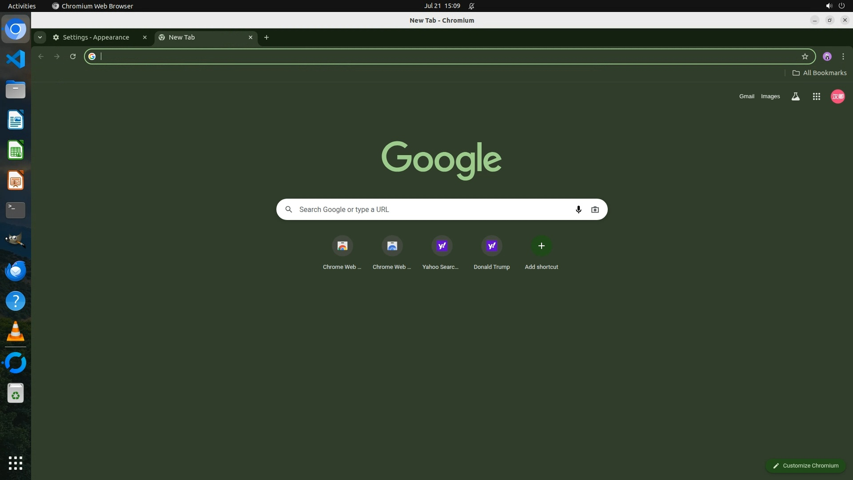Image resolution: width=853 pixels, height=480 pixels.
Task: Open Search Labs flask icon
Action: (x=795, y=96)
